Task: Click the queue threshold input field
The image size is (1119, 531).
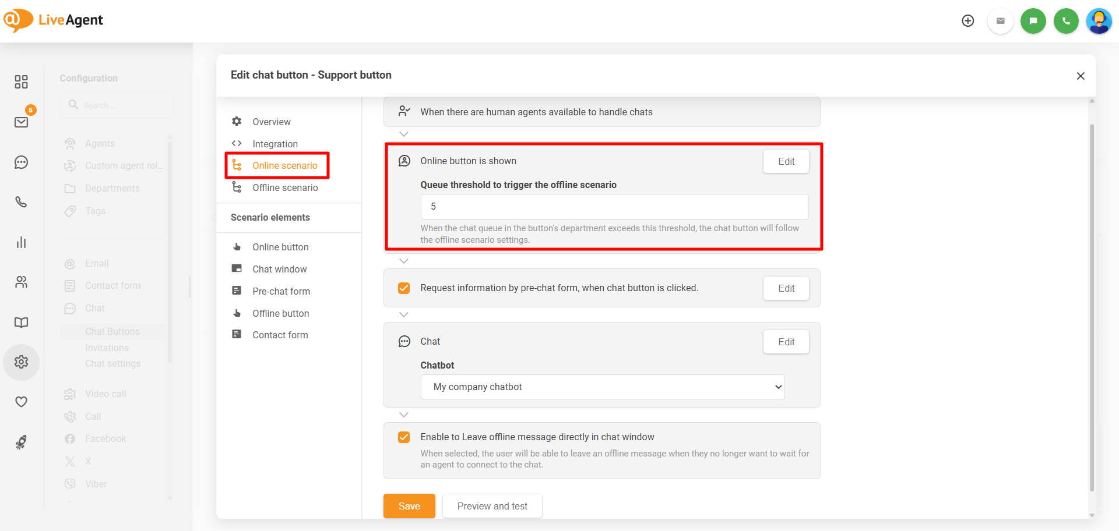Action: tap(614, 207)
